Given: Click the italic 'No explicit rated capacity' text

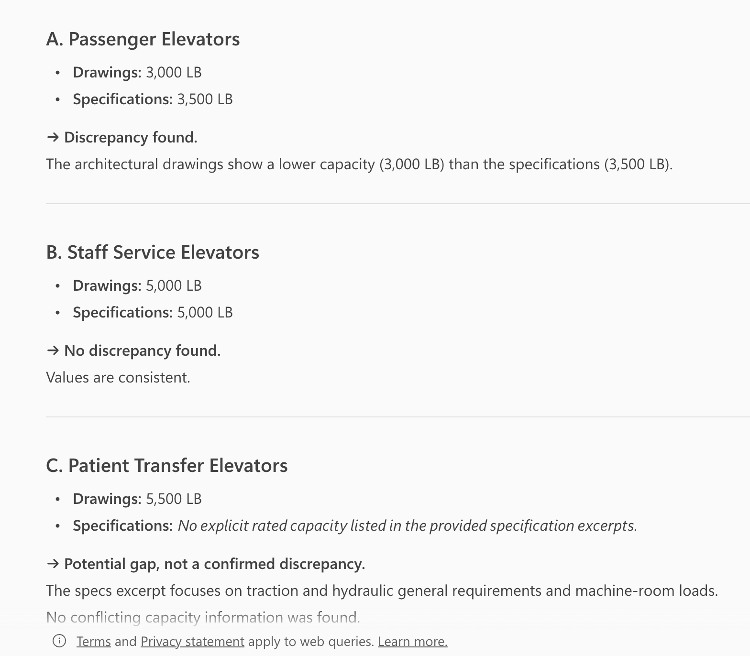Looking at the screenshot, I should (x=407, y=526).
